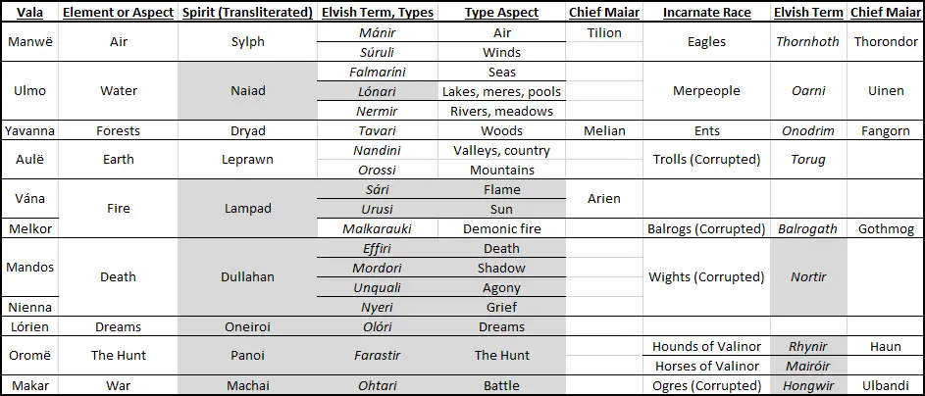Select the Falmaríni Elvish term cell
The height and width of the screenshot is (396, 925).
pyautogui.click(x=378, y=72)
